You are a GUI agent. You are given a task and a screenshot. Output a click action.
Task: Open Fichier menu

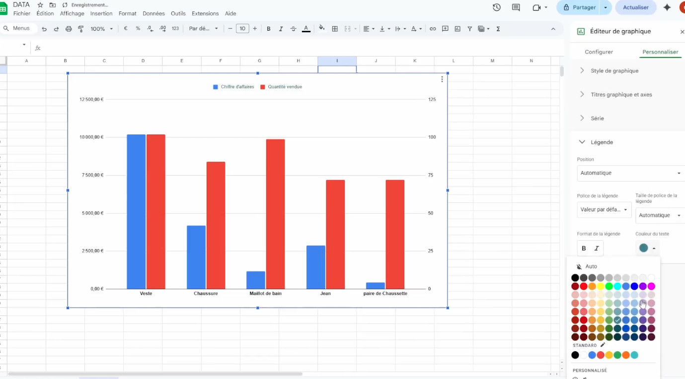[x=22, y=13]
